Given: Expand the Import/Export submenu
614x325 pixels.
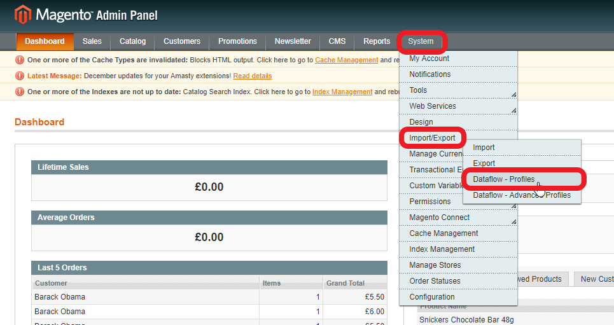Looking at the screenshot, I should (432, 138).
